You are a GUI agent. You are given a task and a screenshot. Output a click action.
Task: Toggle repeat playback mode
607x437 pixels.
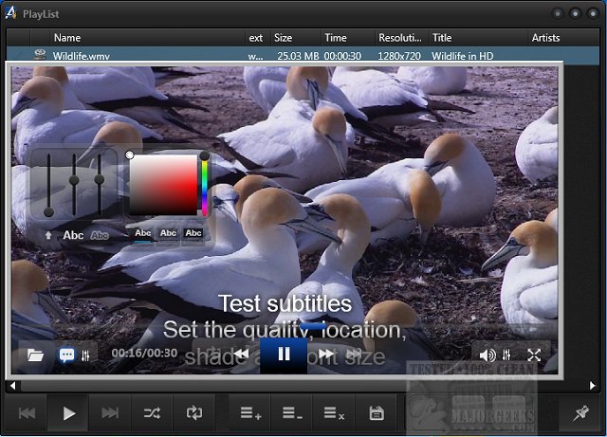point(195,412)
